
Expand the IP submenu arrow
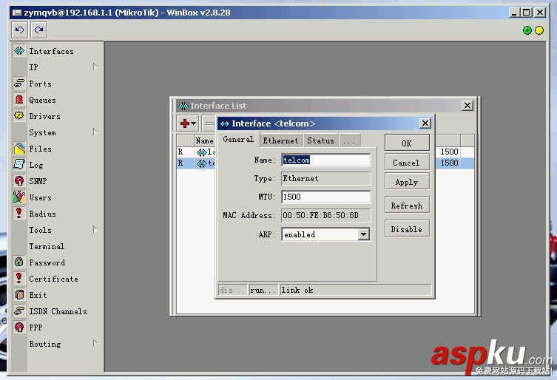pyautogui.click(x=95, y=67)
